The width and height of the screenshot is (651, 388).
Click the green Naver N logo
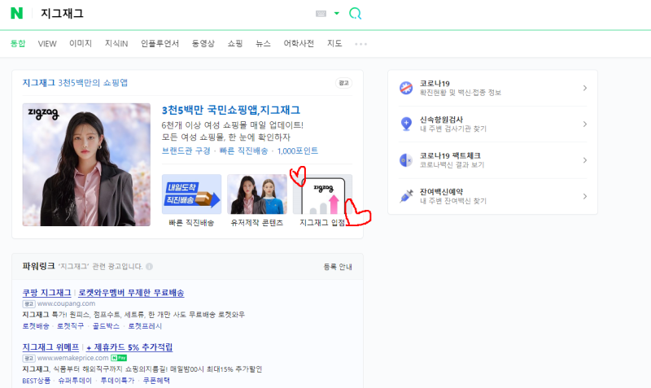16,13
